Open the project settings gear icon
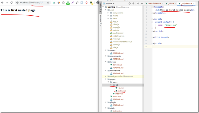Image resolution: width=199 pixels, height=113 pixels. coord(138,4)
